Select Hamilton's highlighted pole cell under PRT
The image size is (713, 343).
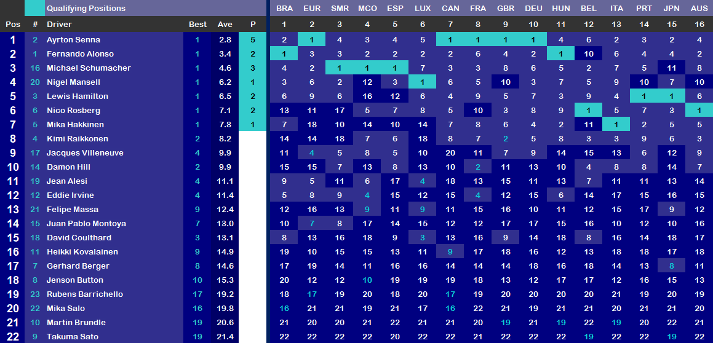[644, 97]
